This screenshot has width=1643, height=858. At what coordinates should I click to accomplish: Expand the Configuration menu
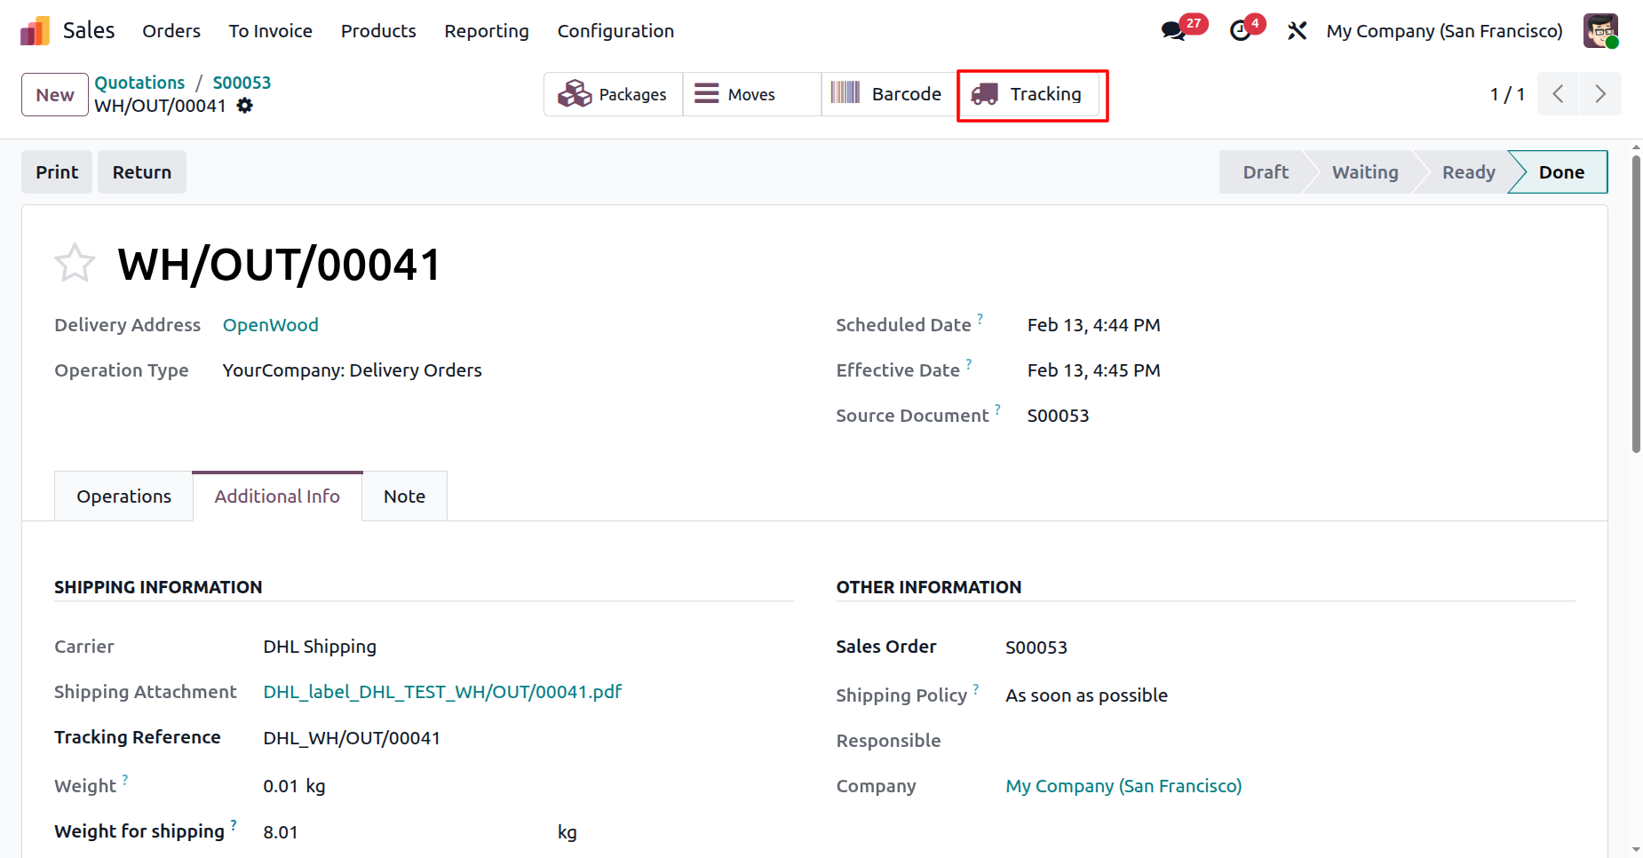click(x=615, y=31)
